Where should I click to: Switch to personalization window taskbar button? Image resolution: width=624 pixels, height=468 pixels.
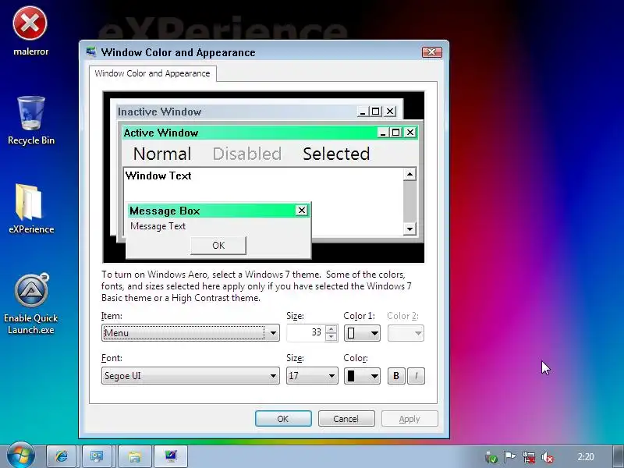pos(171,456)
